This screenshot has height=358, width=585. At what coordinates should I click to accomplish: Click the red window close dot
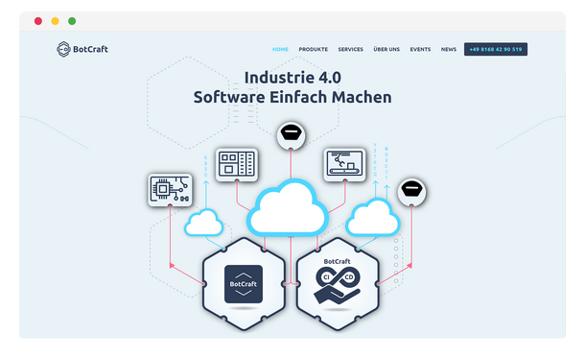[38, 21]
